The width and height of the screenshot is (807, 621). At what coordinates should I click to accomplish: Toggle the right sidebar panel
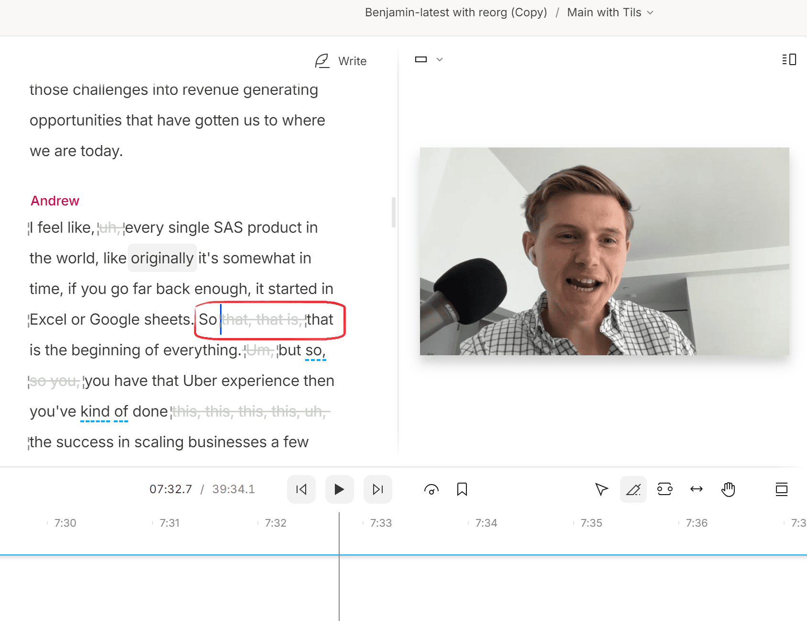click(x=789, y=59)
